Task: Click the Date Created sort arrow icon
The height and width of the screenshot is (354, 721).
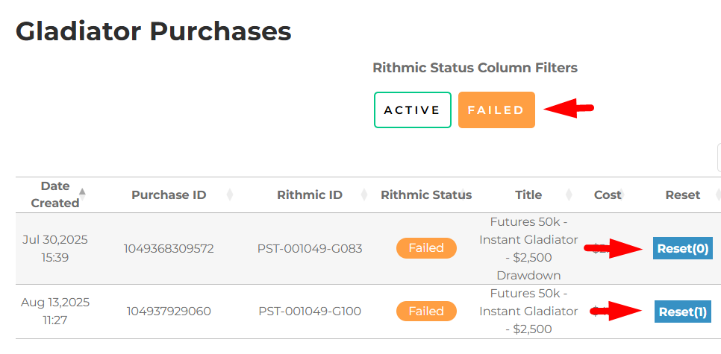Action: pos(82,192)
